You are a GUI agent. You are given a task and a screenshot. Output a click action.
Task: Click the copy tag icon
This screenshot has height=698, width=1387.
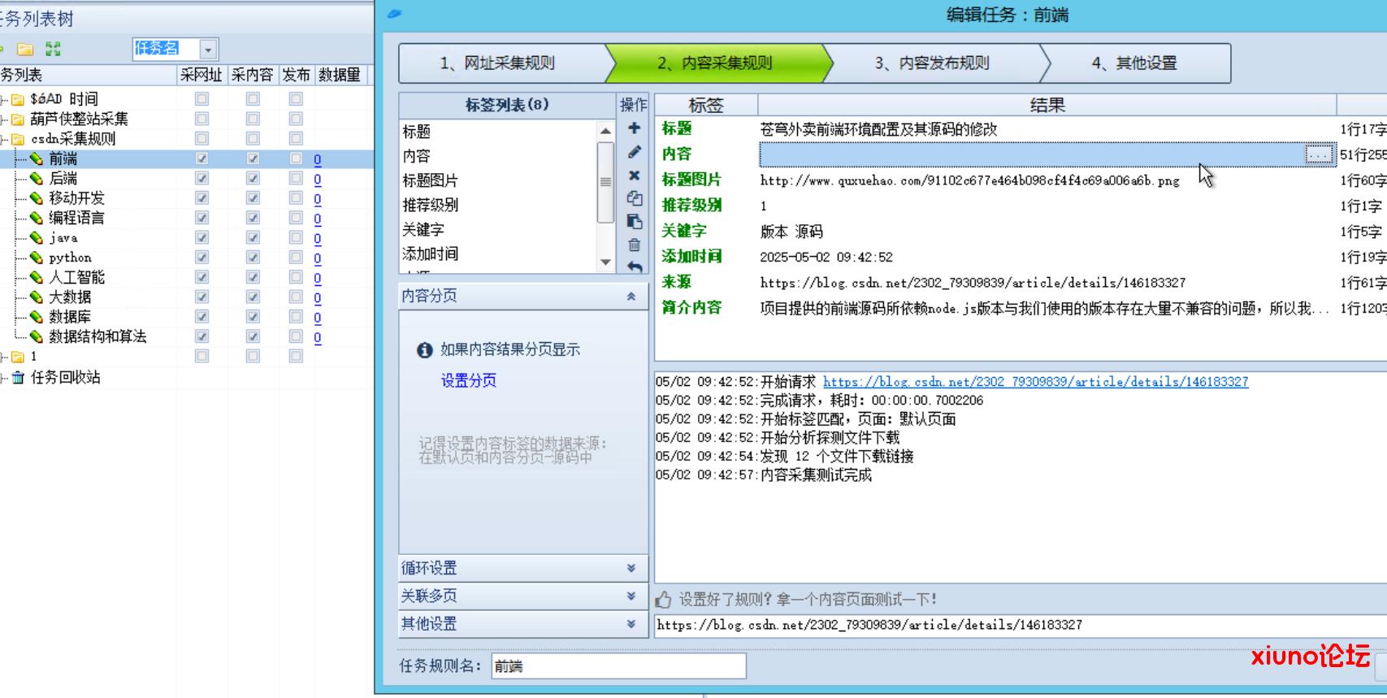coord(634,198)
